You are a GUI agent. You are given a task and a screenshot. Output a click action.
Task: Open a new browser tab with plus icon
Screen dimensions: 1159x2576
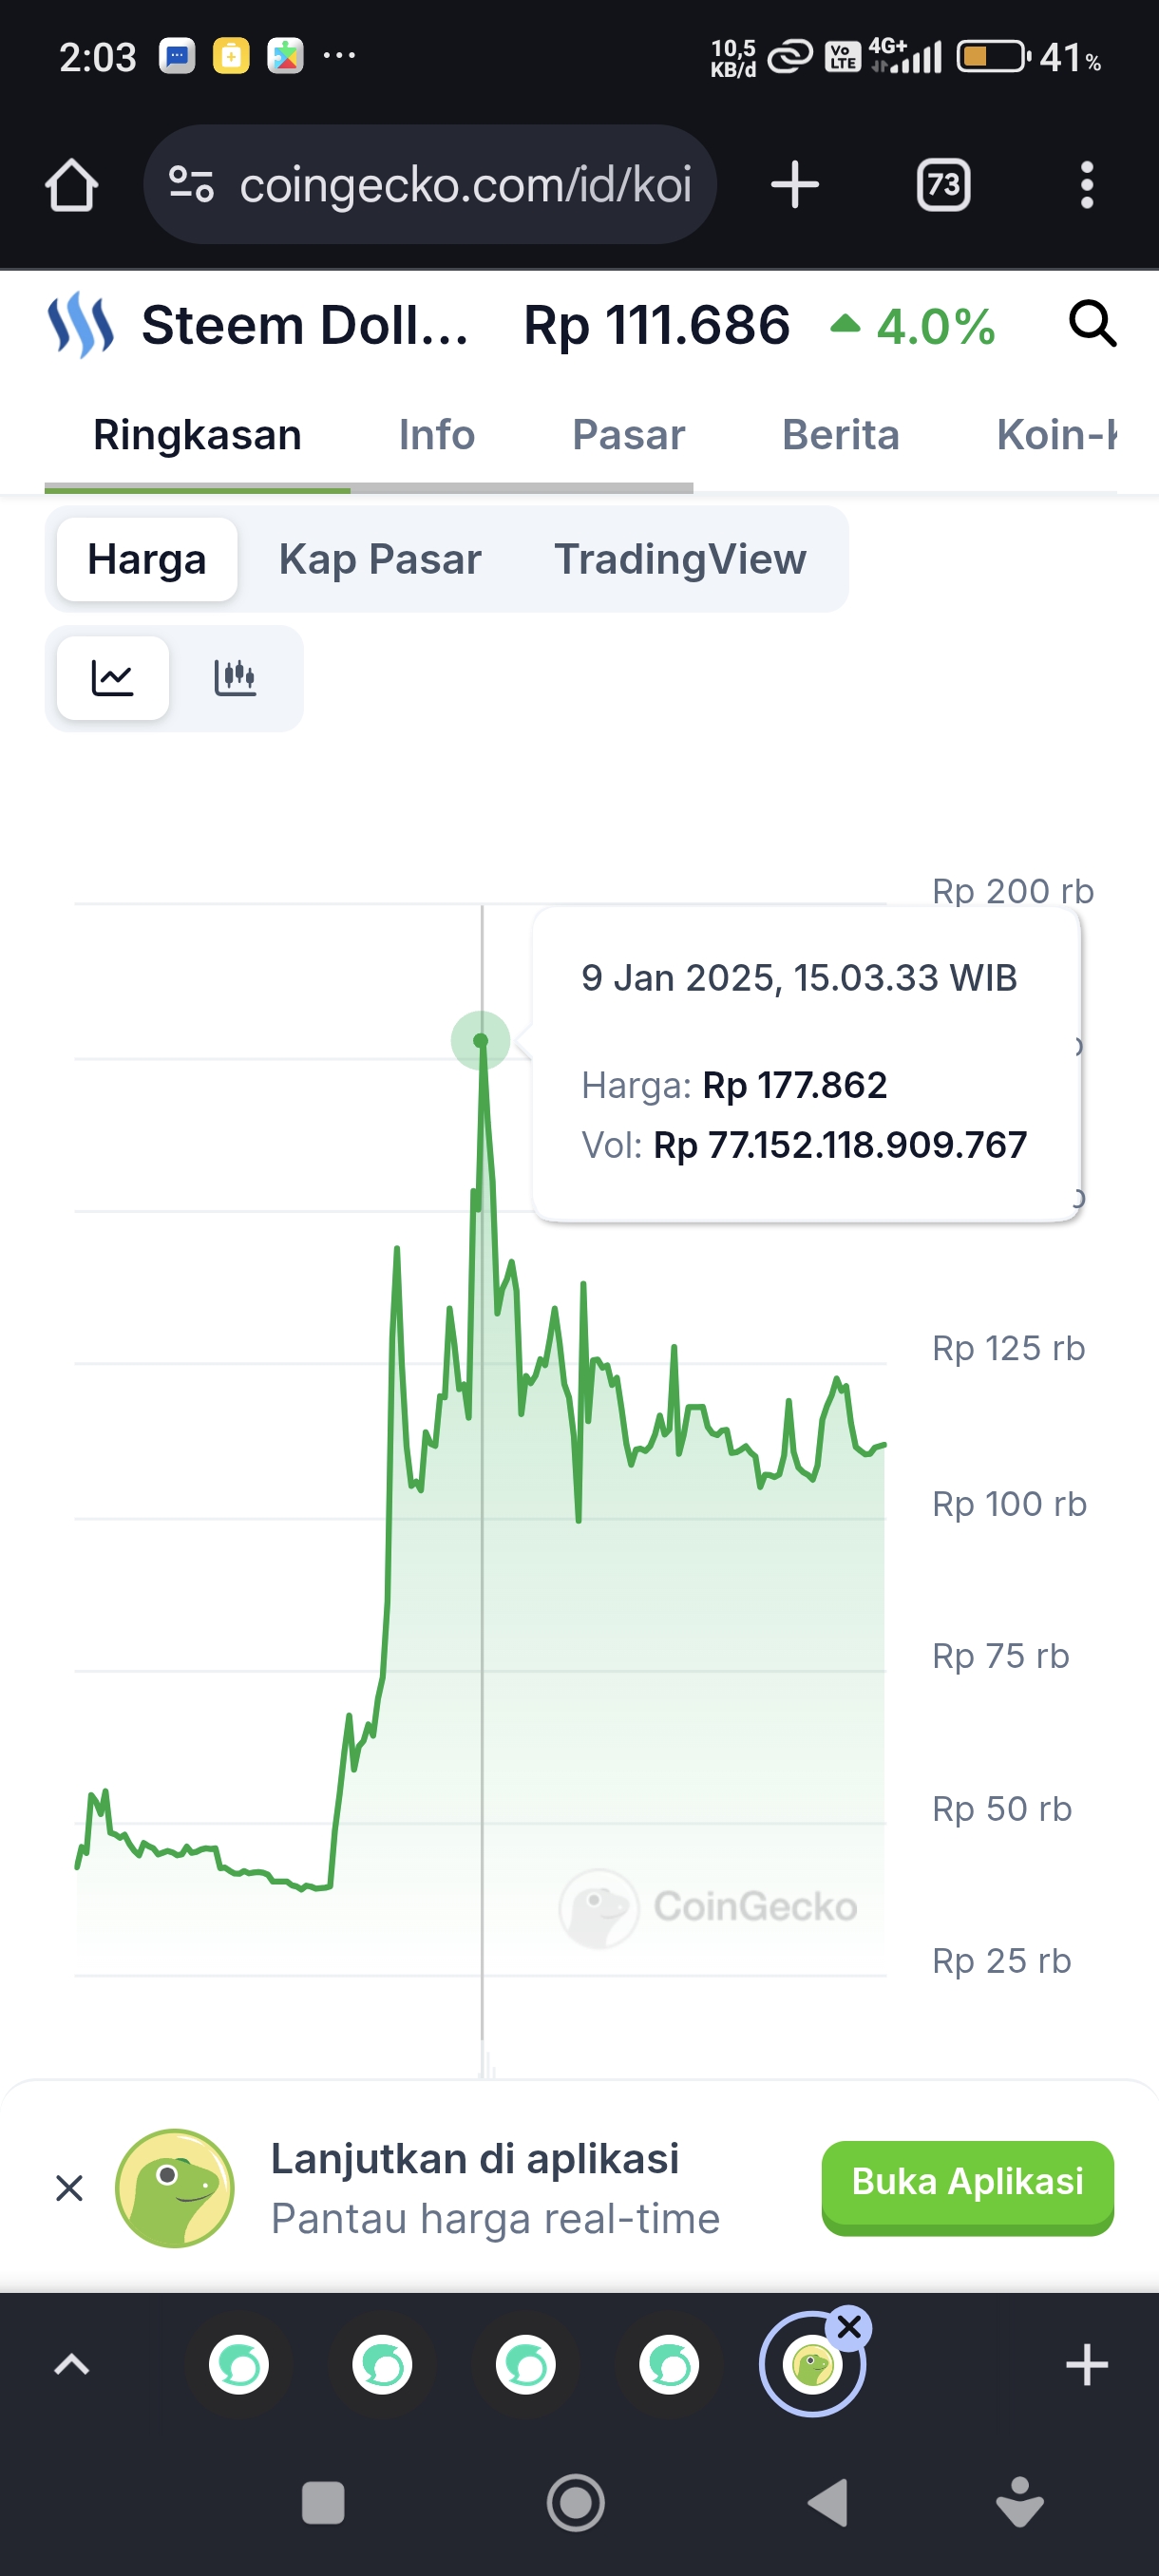click(795, 185)
